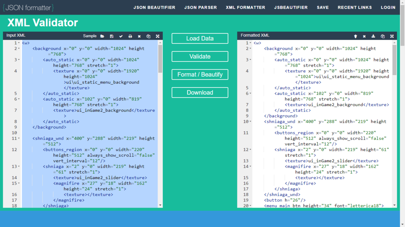This screenshot has width=405, height=227.
Task: Collapse line 11 shniaga_wnd fold arrow in Input XML
Action: click(x=19, y=139)
